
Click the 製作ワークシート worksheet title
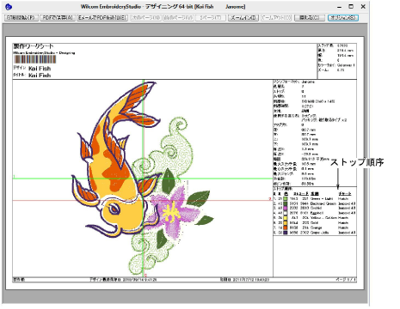tap(34, 46)
